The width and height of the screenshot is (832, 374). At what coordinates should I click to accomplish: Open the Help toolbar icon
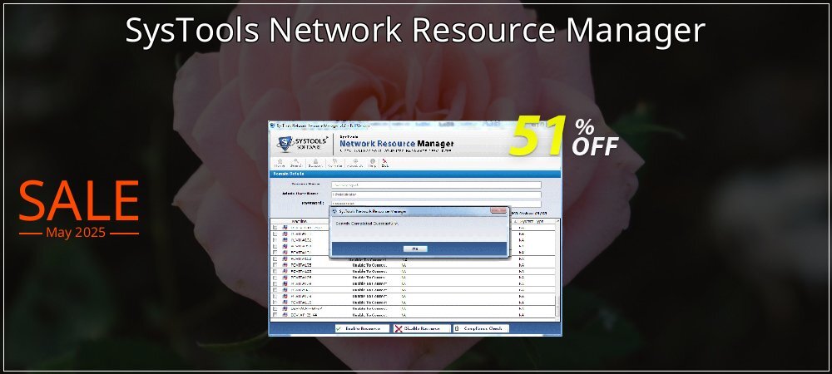pyautogui.click(x=373, y=163)
